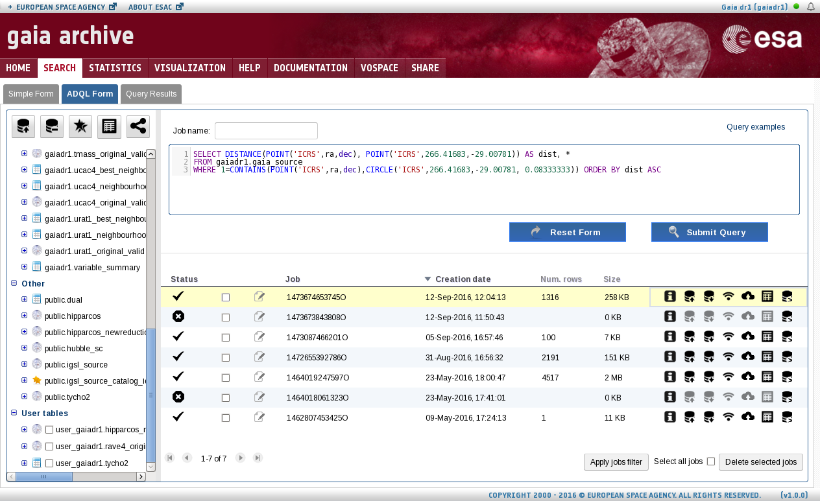Check the box for job 1473674653745O
820x501 pixels.
(x=226, y=297)
